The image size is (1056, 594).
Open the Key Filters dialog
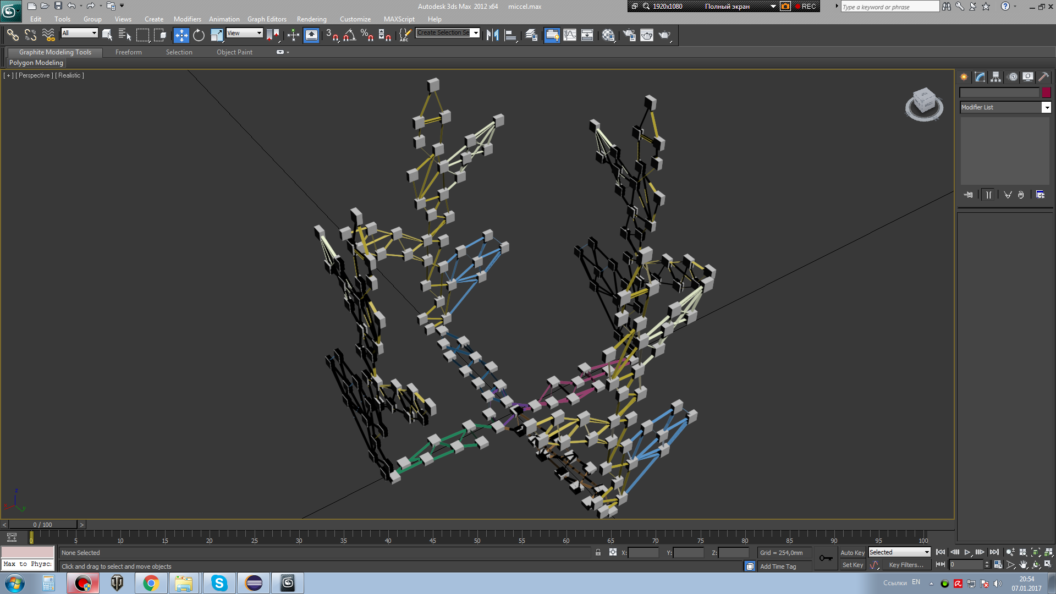pyautogui.click(x=906, y=565)
